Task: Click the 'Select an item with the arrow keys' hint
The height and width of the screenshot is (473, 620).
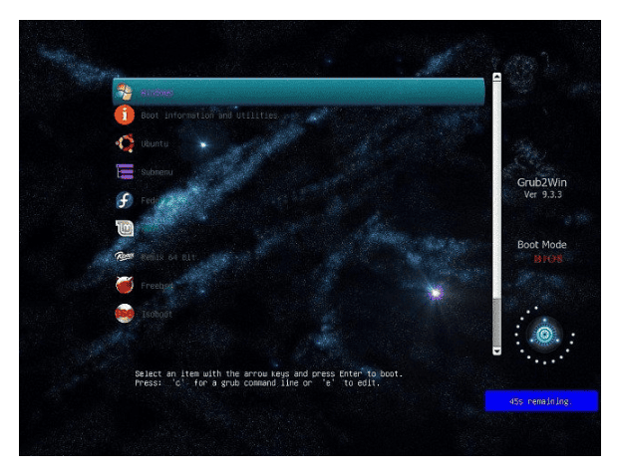Action: click(268, 373)
